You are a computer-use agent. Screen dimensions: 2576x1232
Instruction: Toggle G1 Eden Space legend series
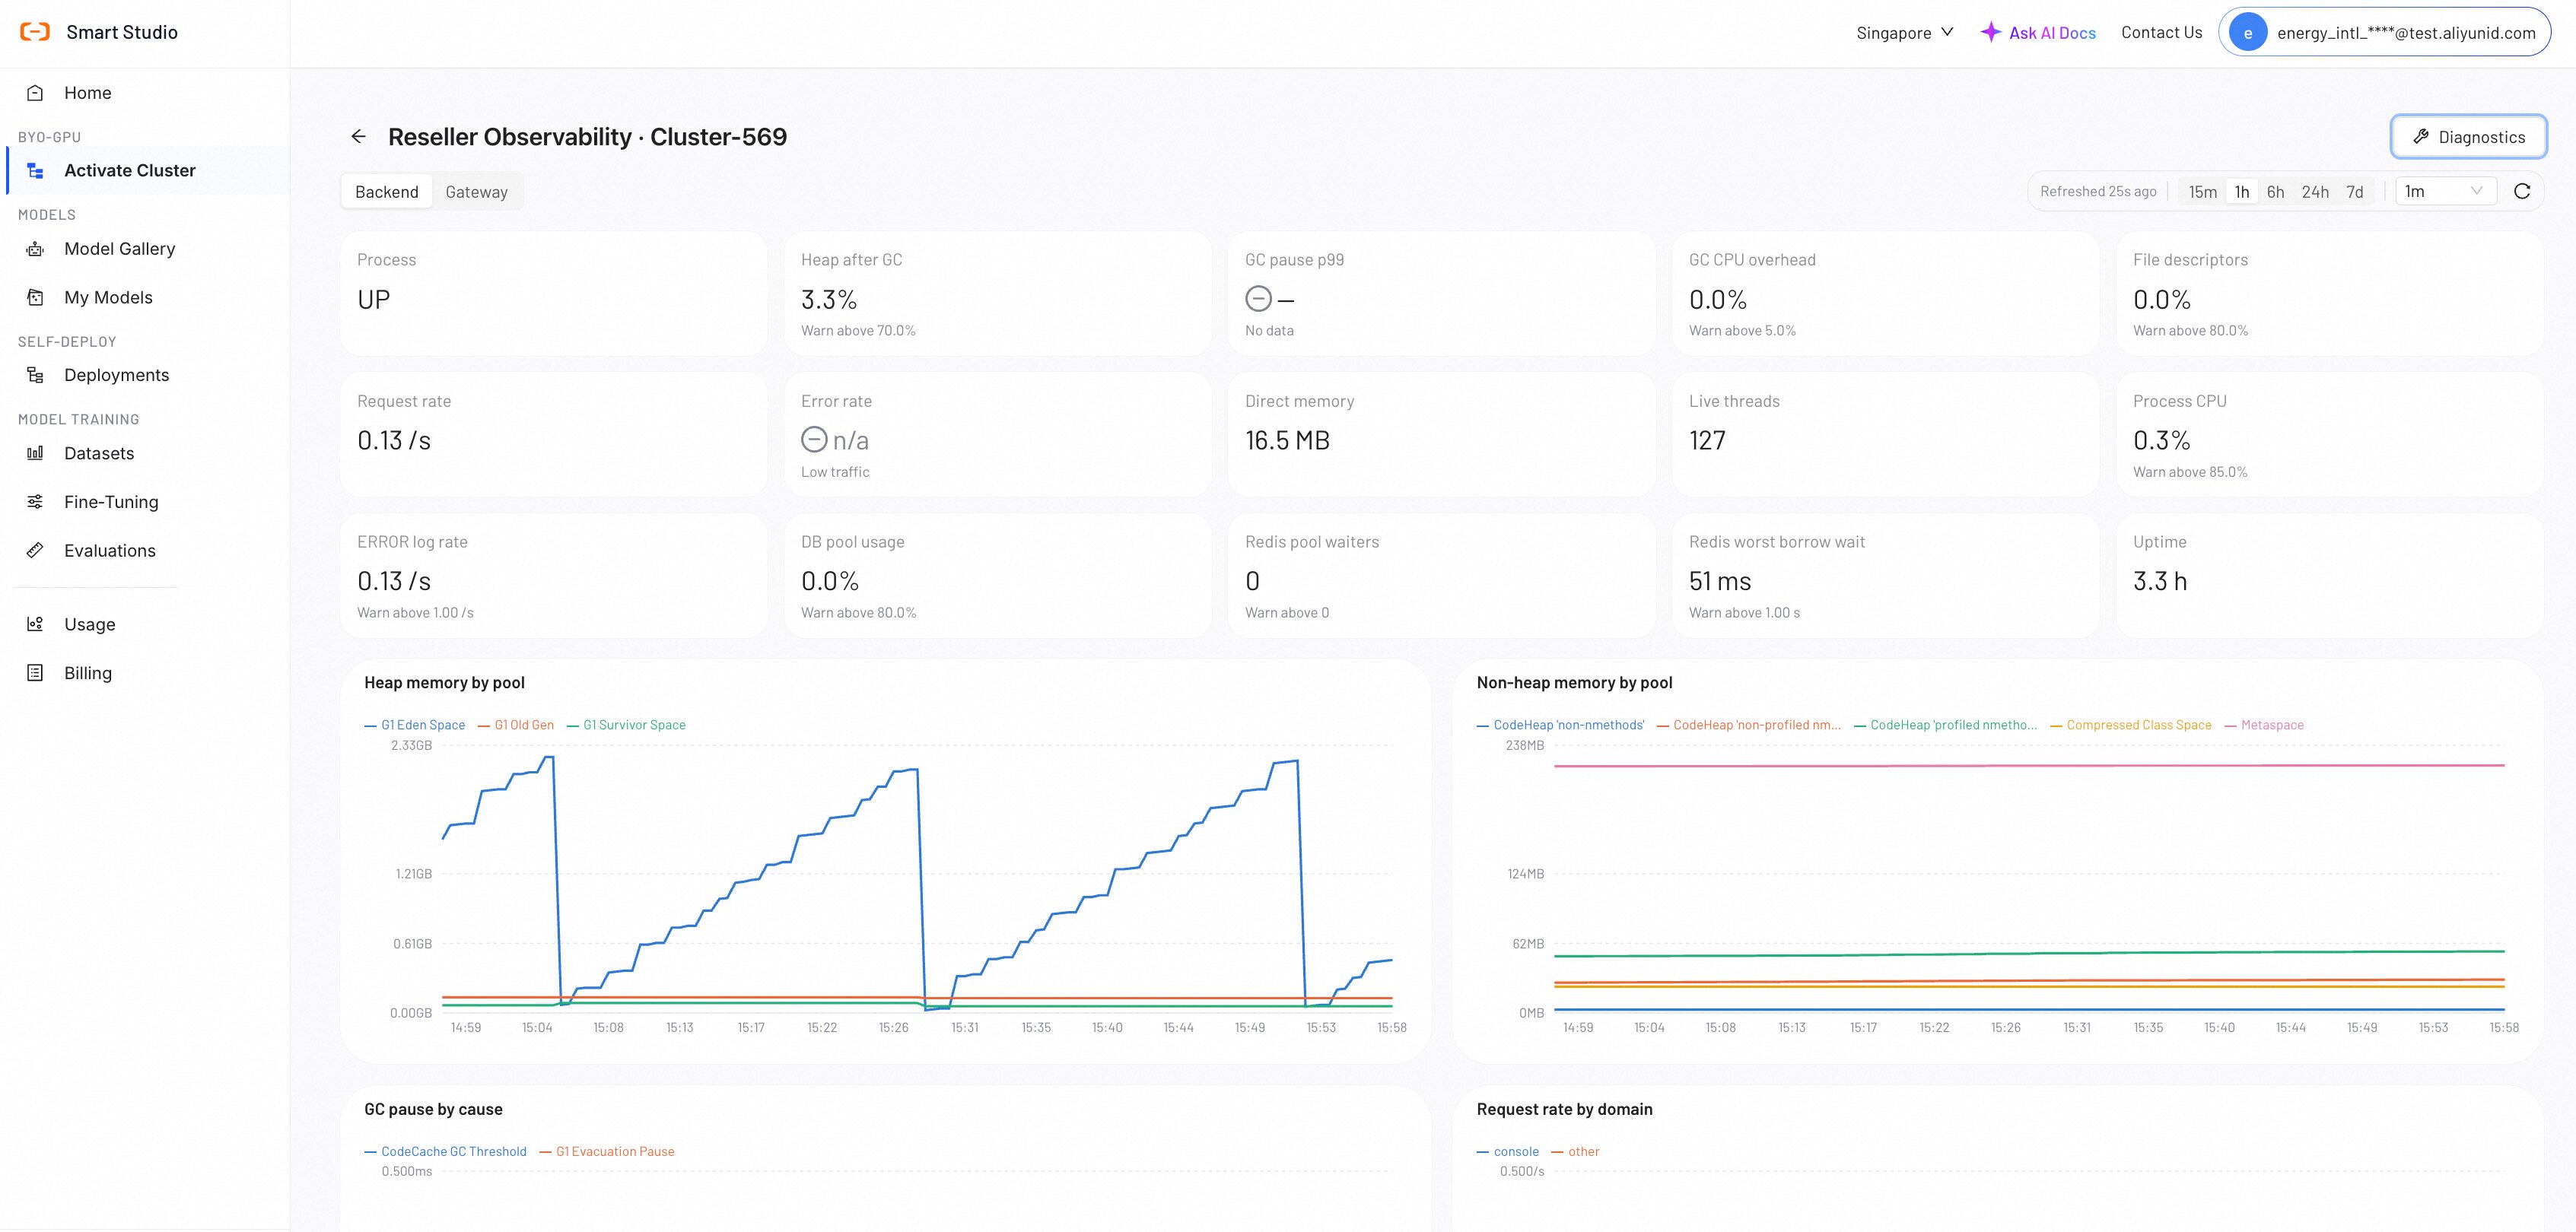pos(415,725)
